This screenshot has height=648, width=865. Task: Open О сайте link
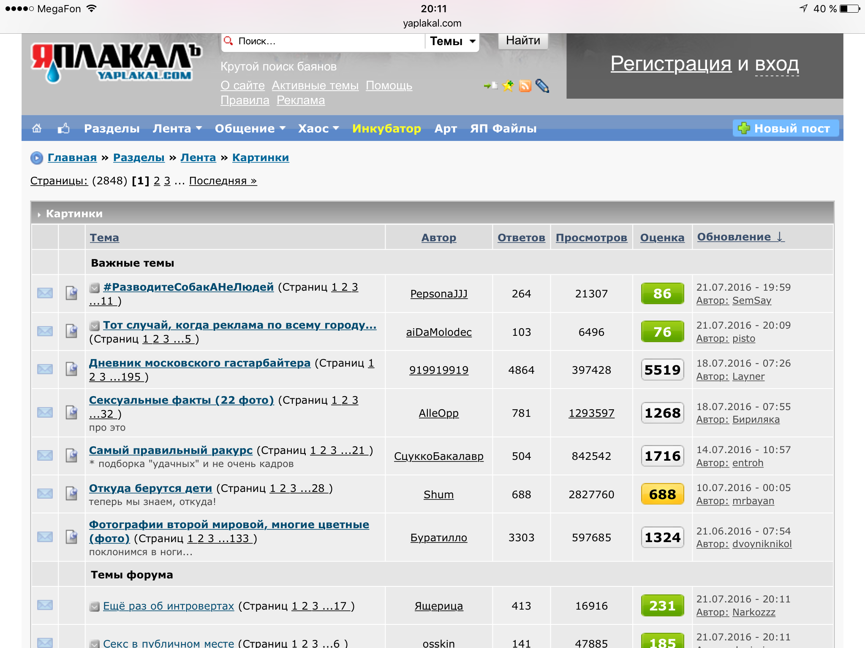242,85
